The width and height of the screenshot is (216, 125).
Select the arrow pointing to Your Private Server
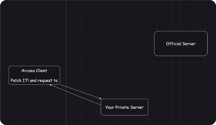[81, 92]
